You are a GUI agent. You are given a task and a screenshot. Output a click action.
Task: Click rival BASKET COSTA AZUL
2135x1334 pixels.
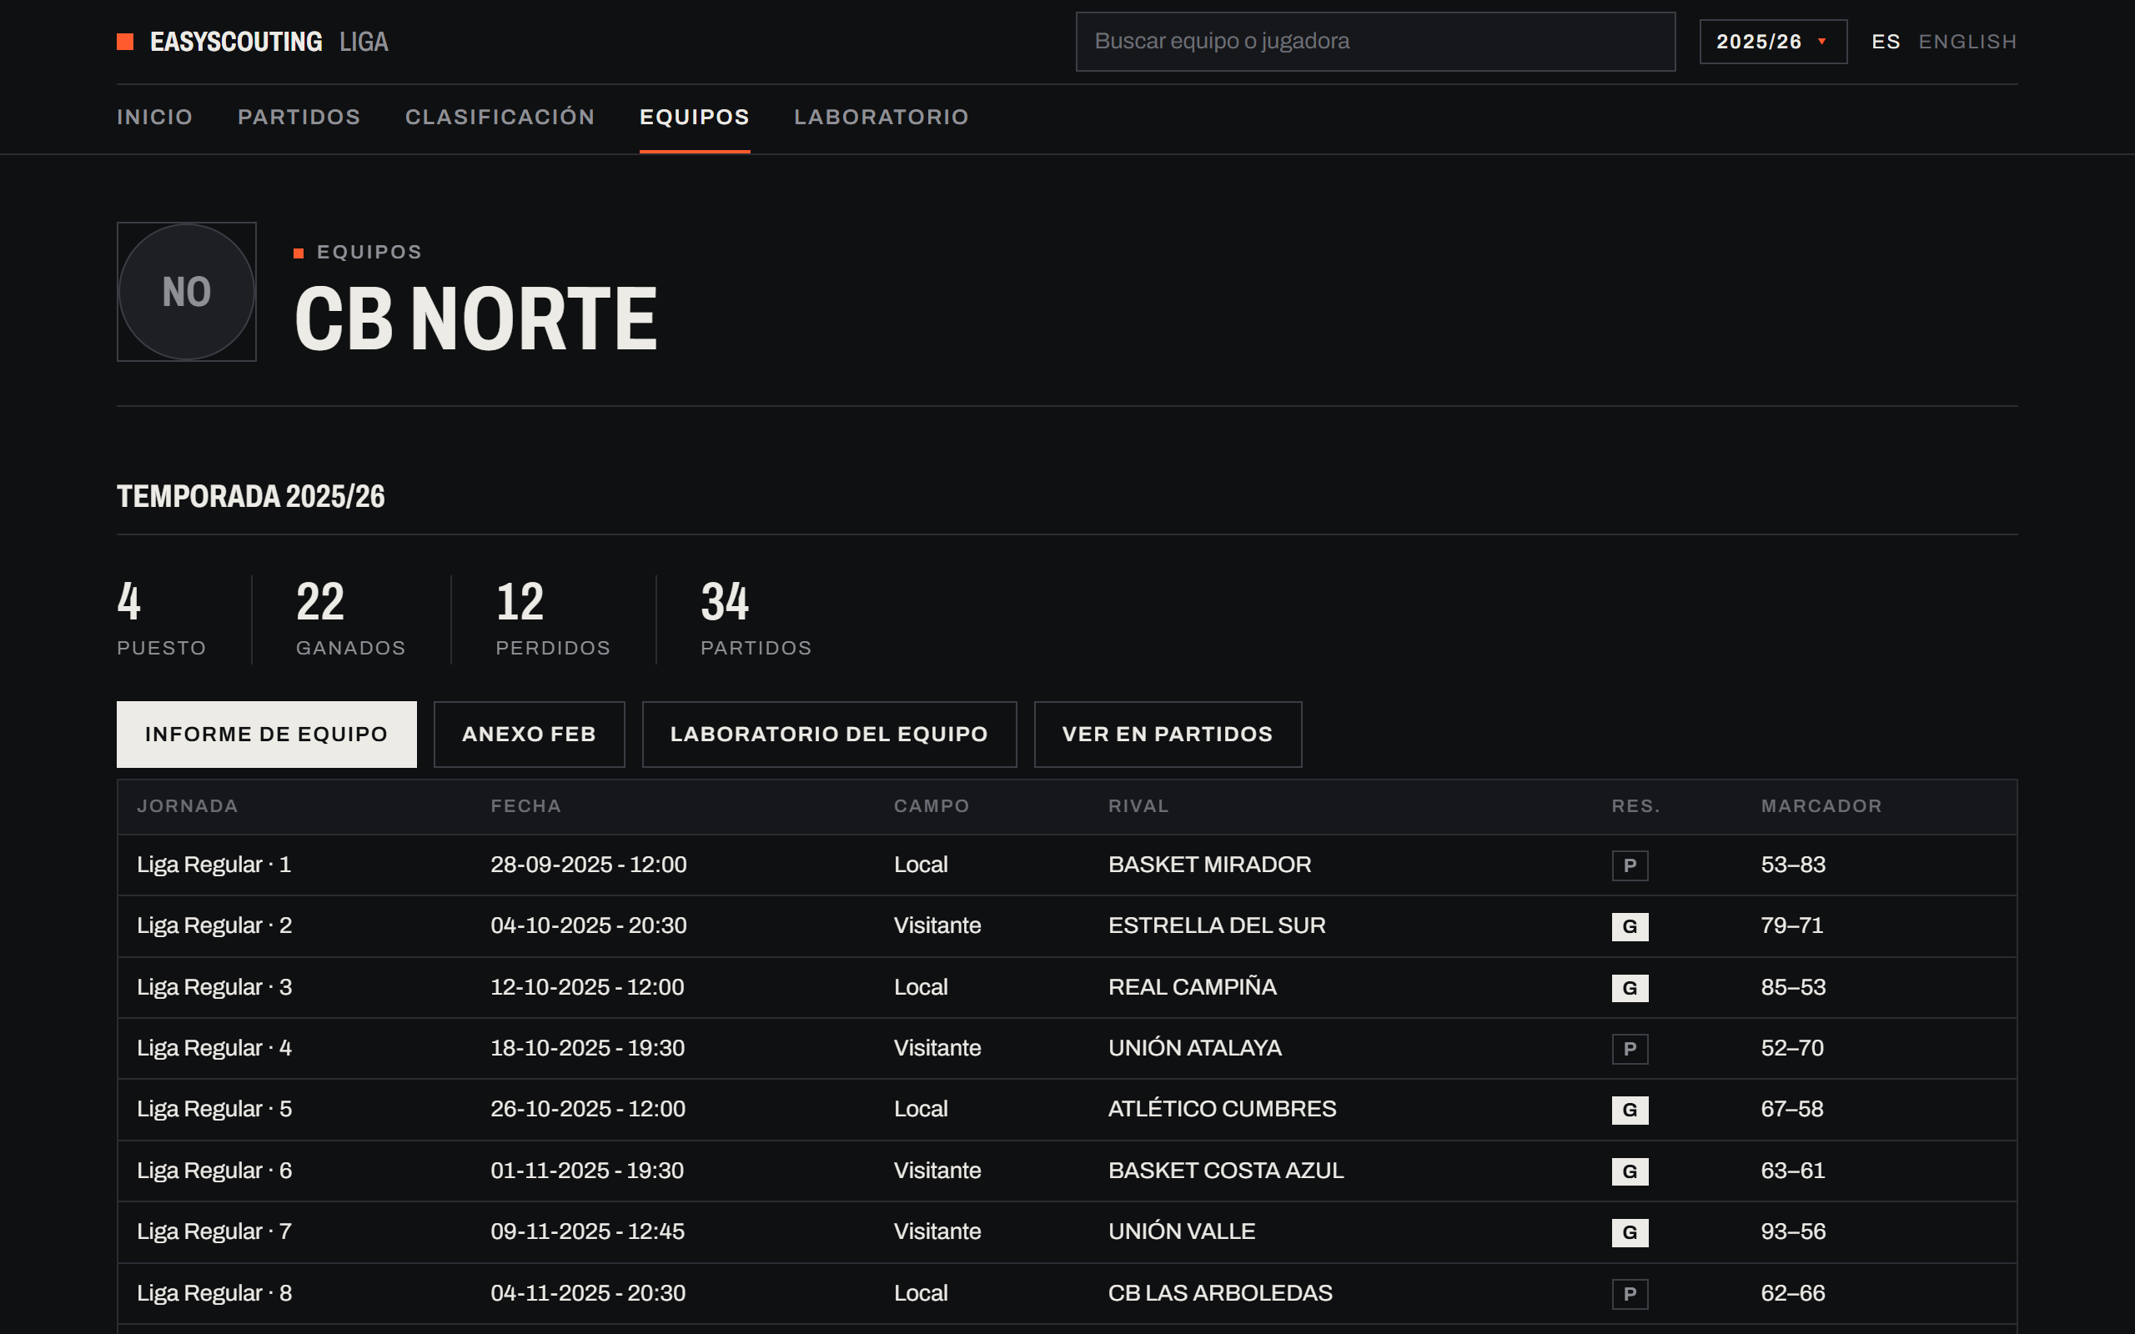point(1225,1171)
